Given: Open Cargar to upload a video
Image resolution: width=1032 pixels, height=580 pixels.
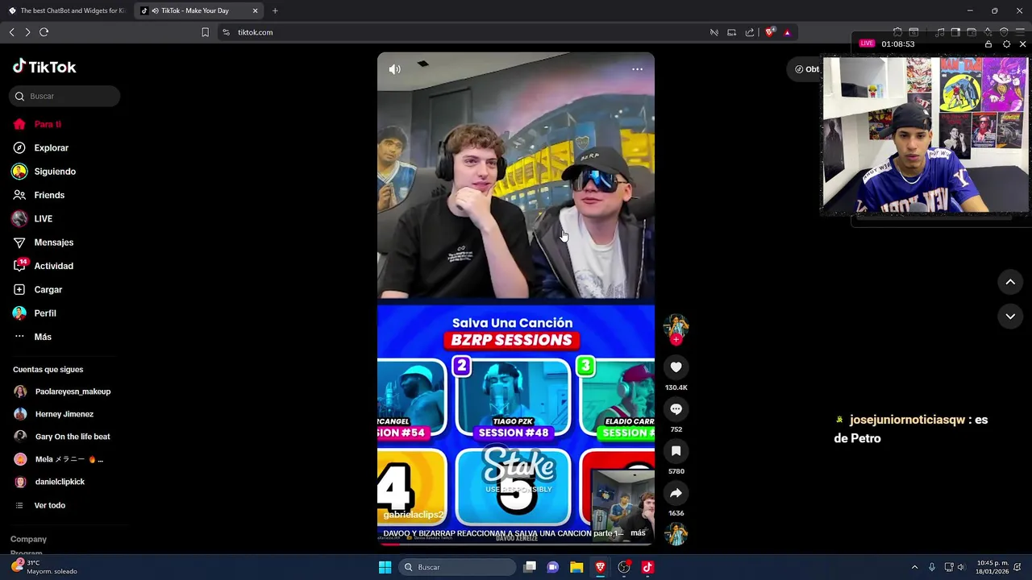Looking at the screenshot, I should pyautogui.click(x=37, y=289).
